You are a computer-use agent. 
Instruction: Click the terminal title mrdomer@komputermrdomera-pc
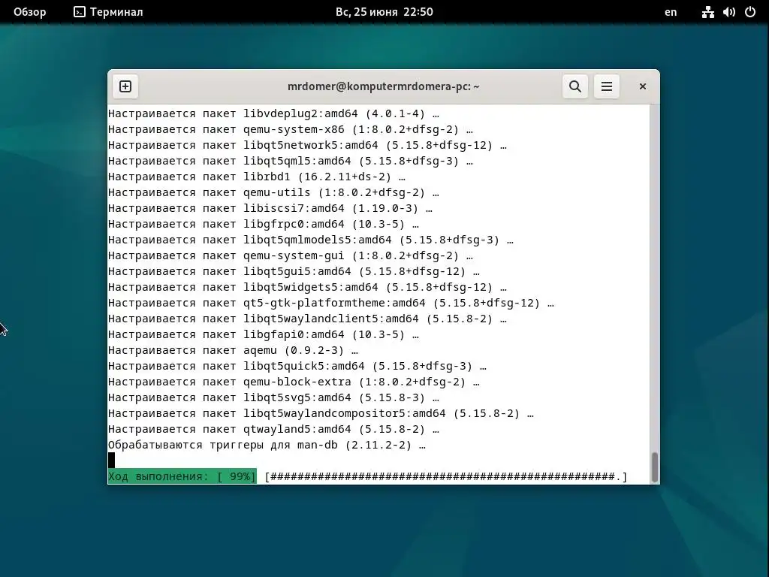pos(384,86)
